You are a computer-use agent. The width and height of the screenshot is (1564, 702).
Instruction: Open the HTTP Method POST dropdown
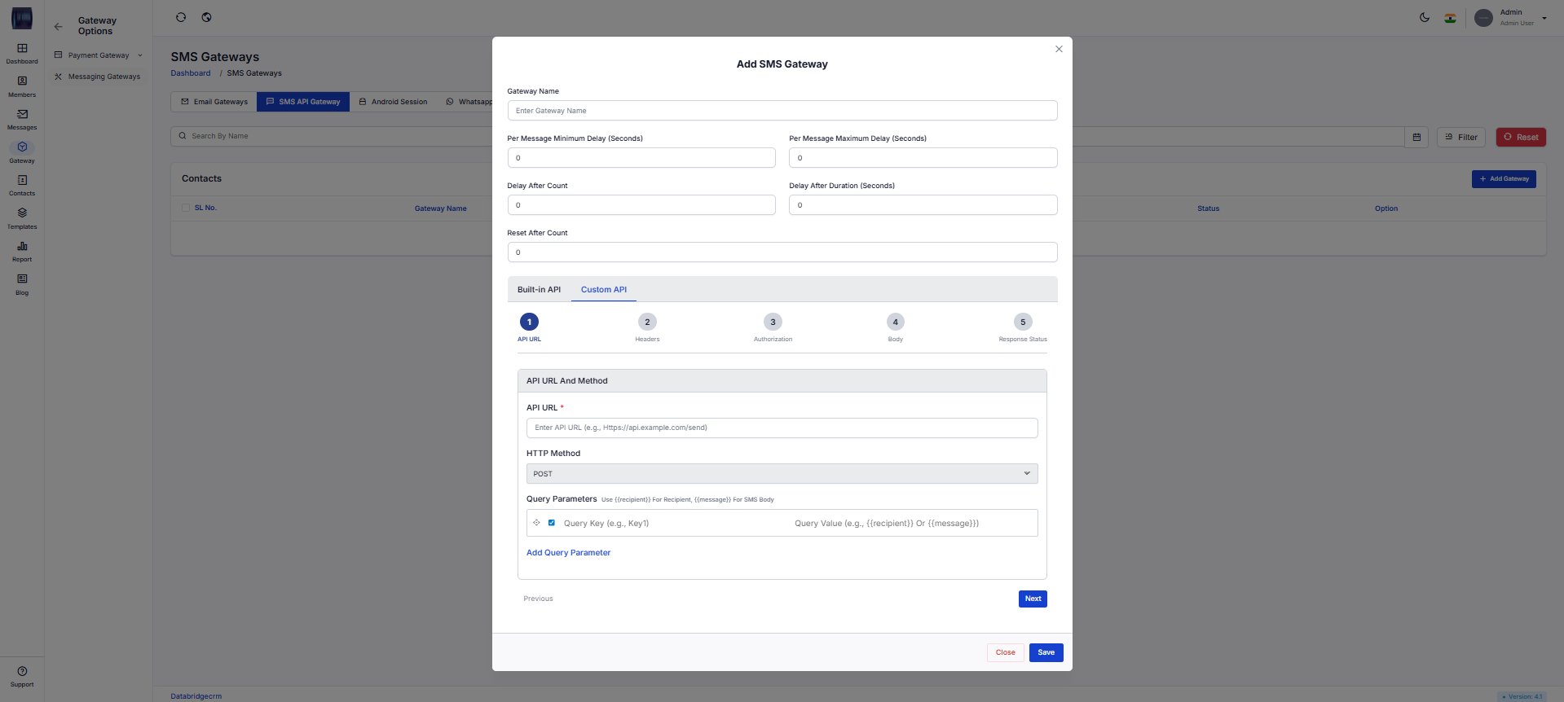(782, 474)
